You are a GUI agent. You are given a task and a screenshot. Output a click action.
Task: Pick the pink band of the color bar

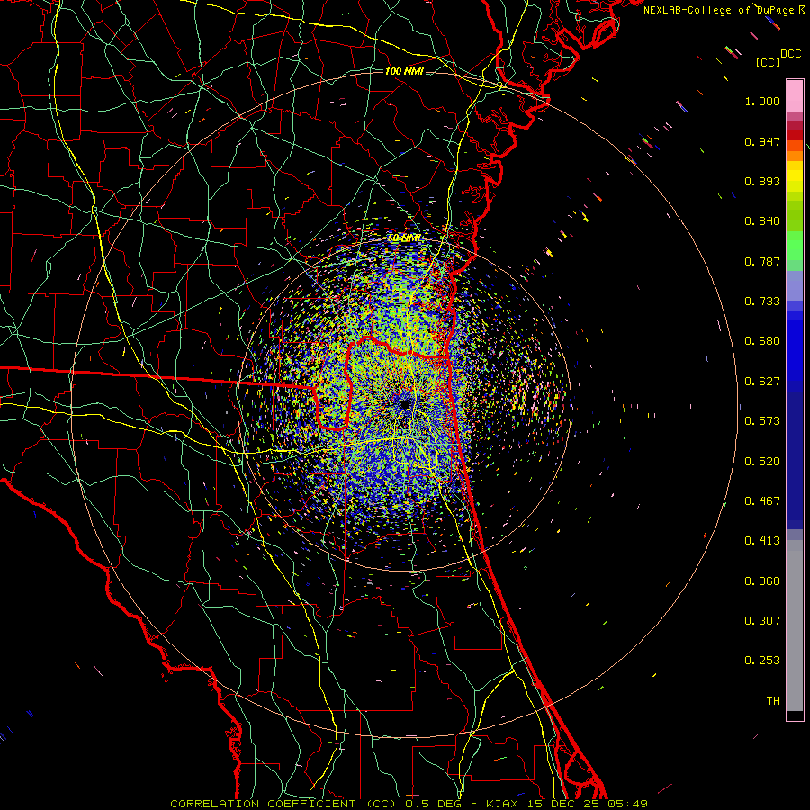(795, 95)
